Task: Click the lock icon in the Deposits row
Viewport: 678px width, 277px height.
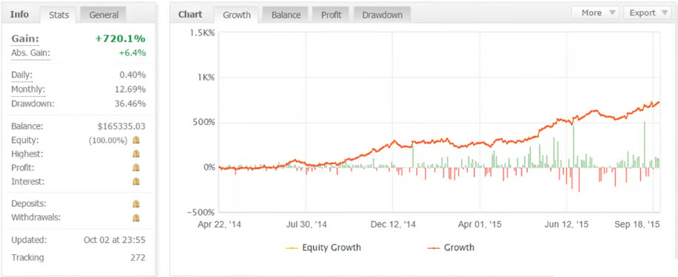Action: 136,204
